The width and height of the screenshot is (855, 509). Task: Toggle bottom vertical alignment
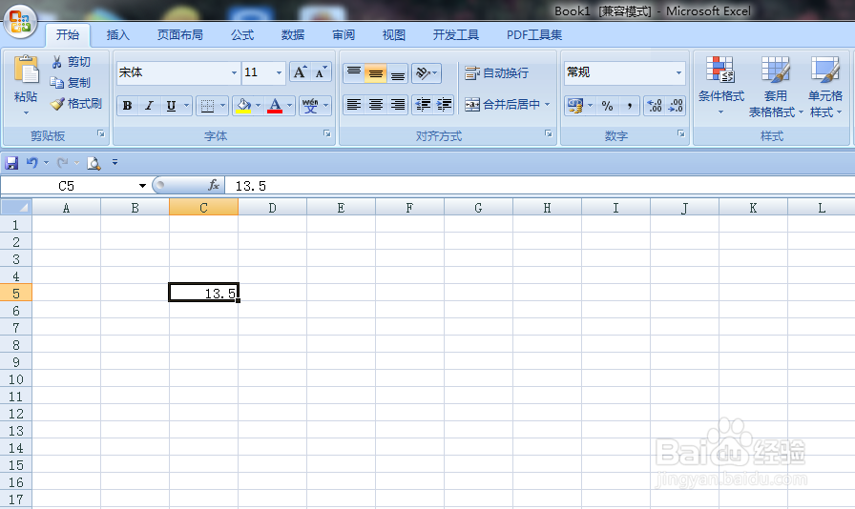tap(398, 73)
